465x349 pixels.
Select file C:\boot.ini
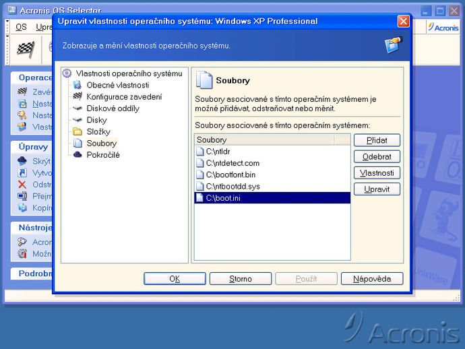pyautogui.click(x=272, y=198)
